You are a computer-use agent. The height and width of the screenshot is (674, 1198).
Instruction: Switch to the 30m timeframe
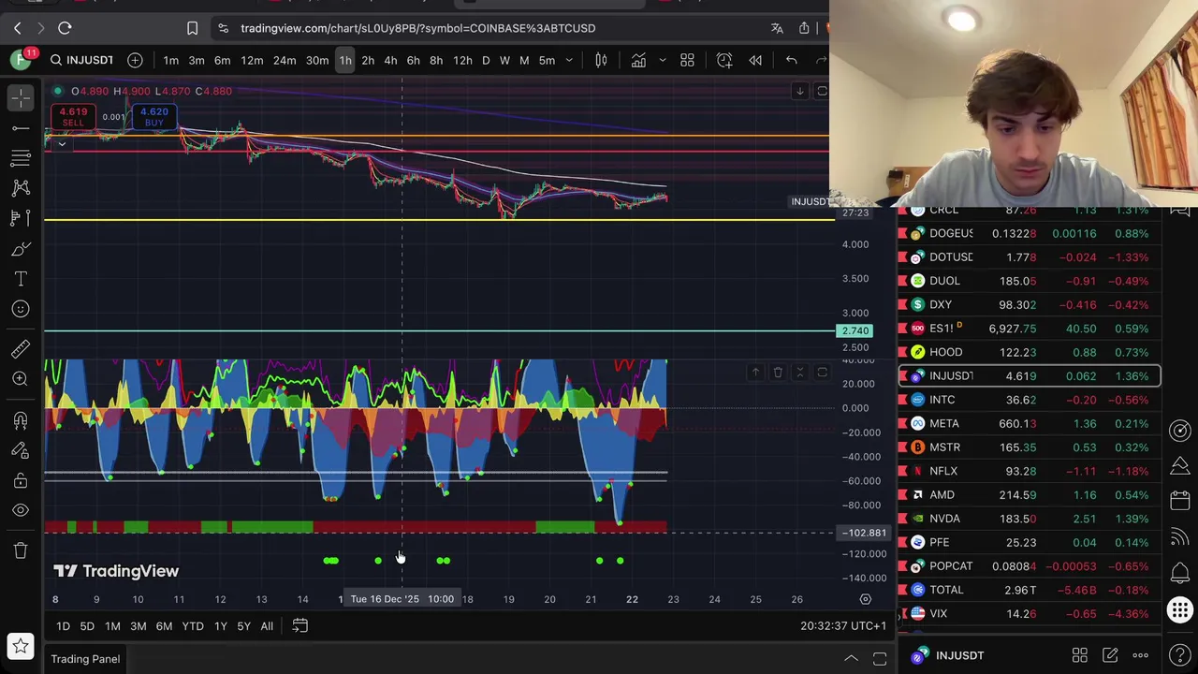[317, 60]
